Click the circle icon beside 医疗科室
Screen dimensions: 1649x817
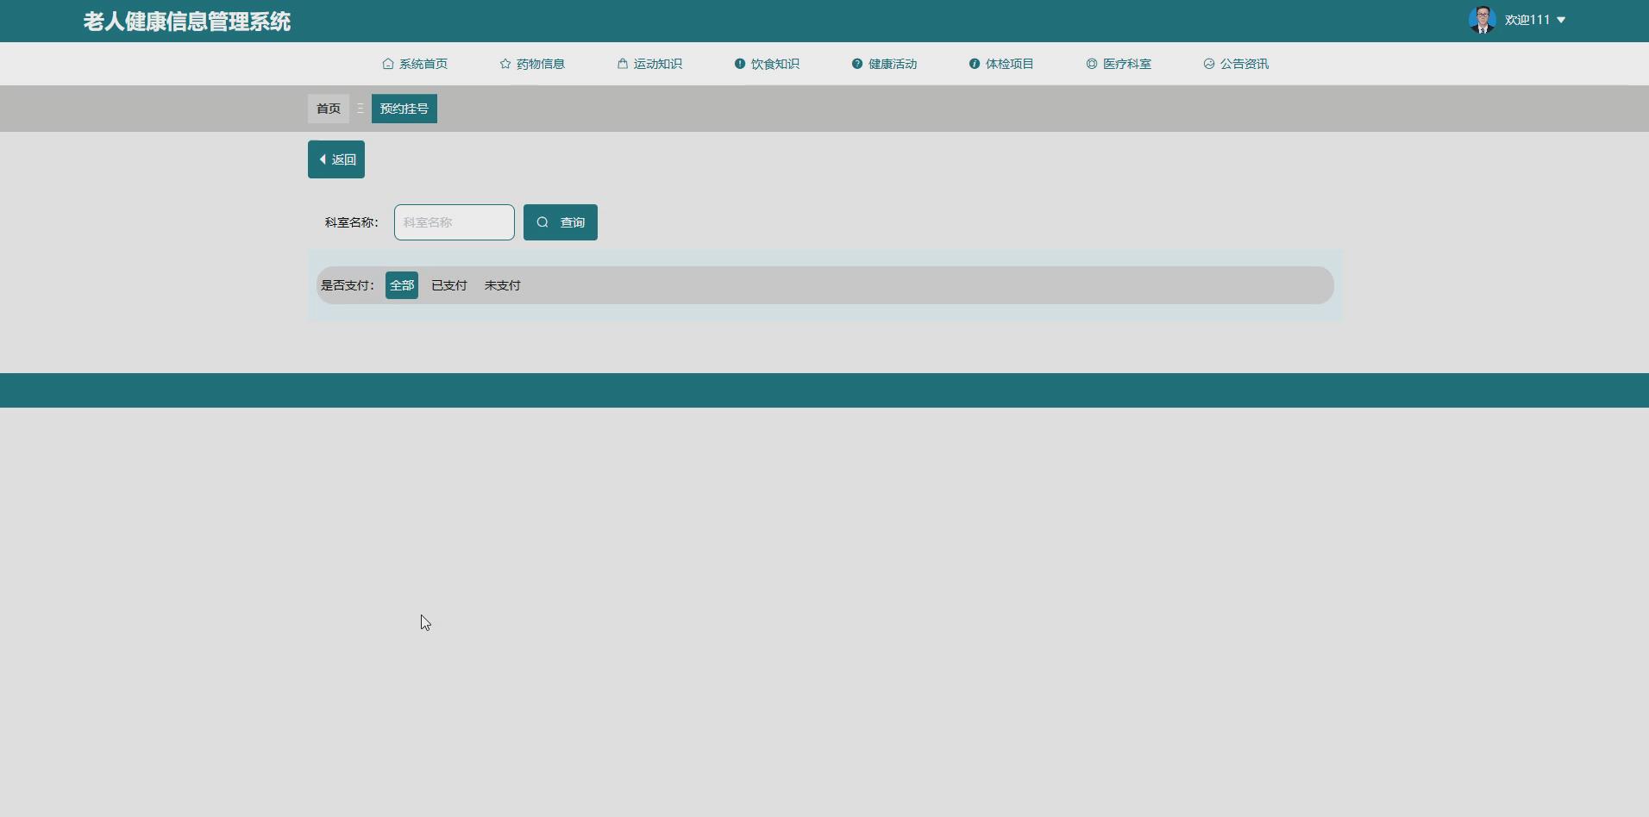[x=1092, y=64]
